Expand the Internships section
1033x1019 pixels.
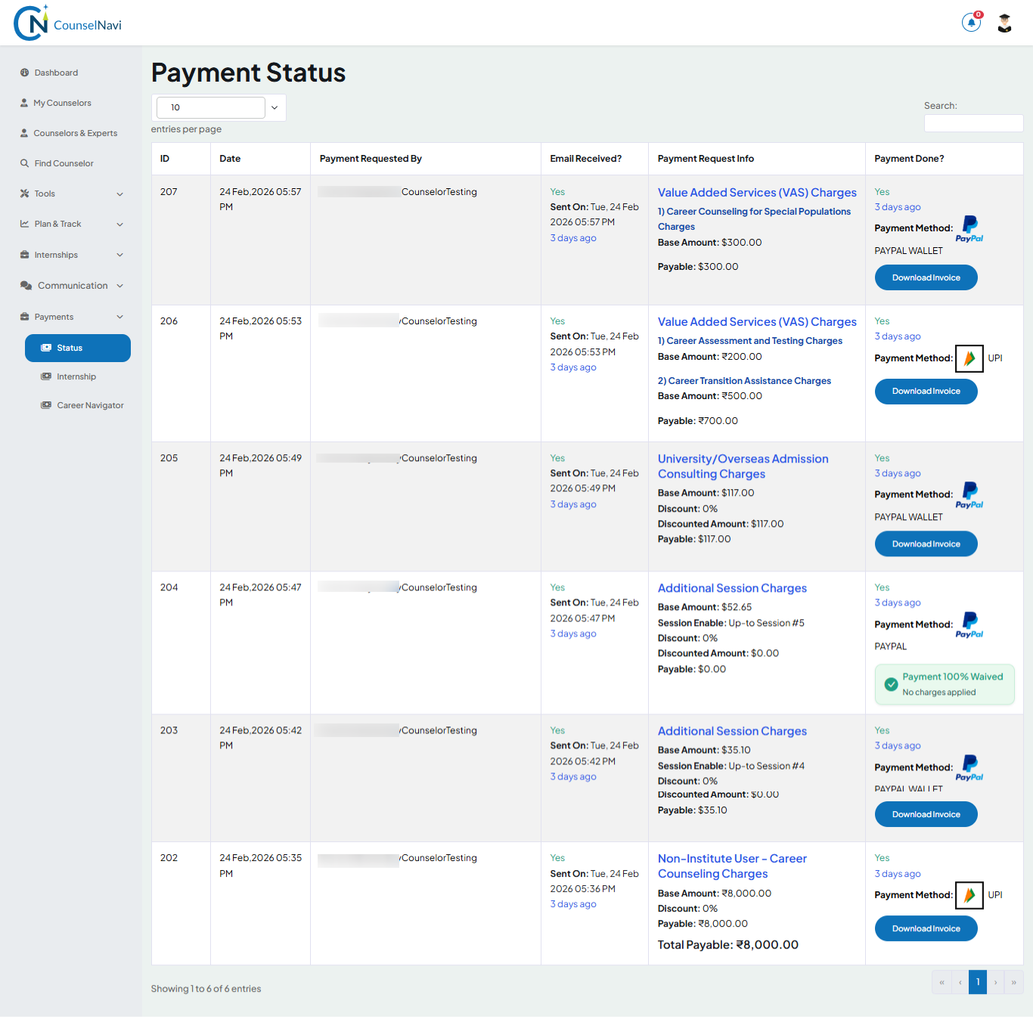pyautogui.click(x=119, y=255)
